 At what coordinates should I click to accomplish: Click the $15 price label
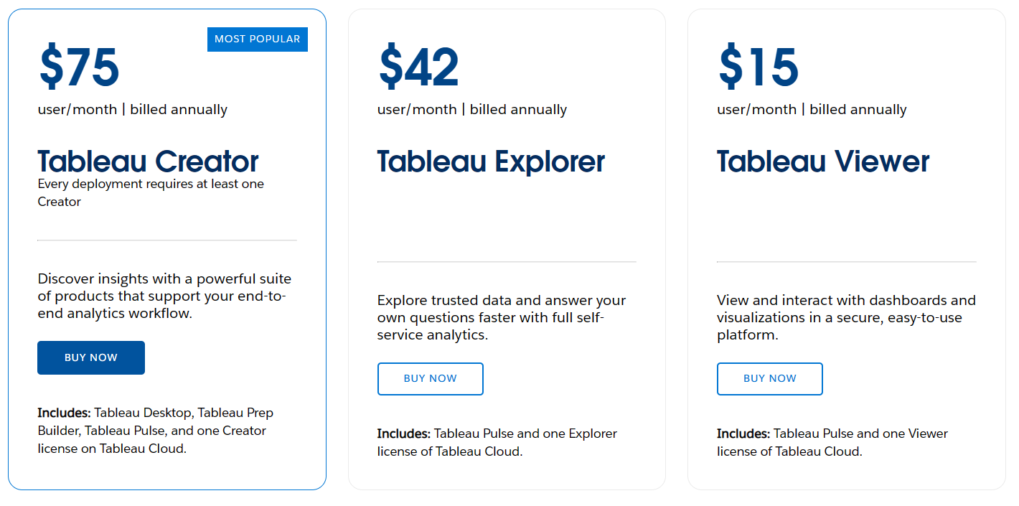coord(758,68)
